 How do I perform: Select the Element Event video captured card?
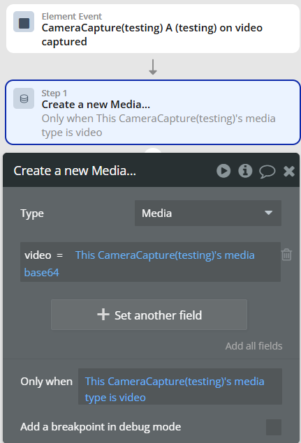[153, 29]
